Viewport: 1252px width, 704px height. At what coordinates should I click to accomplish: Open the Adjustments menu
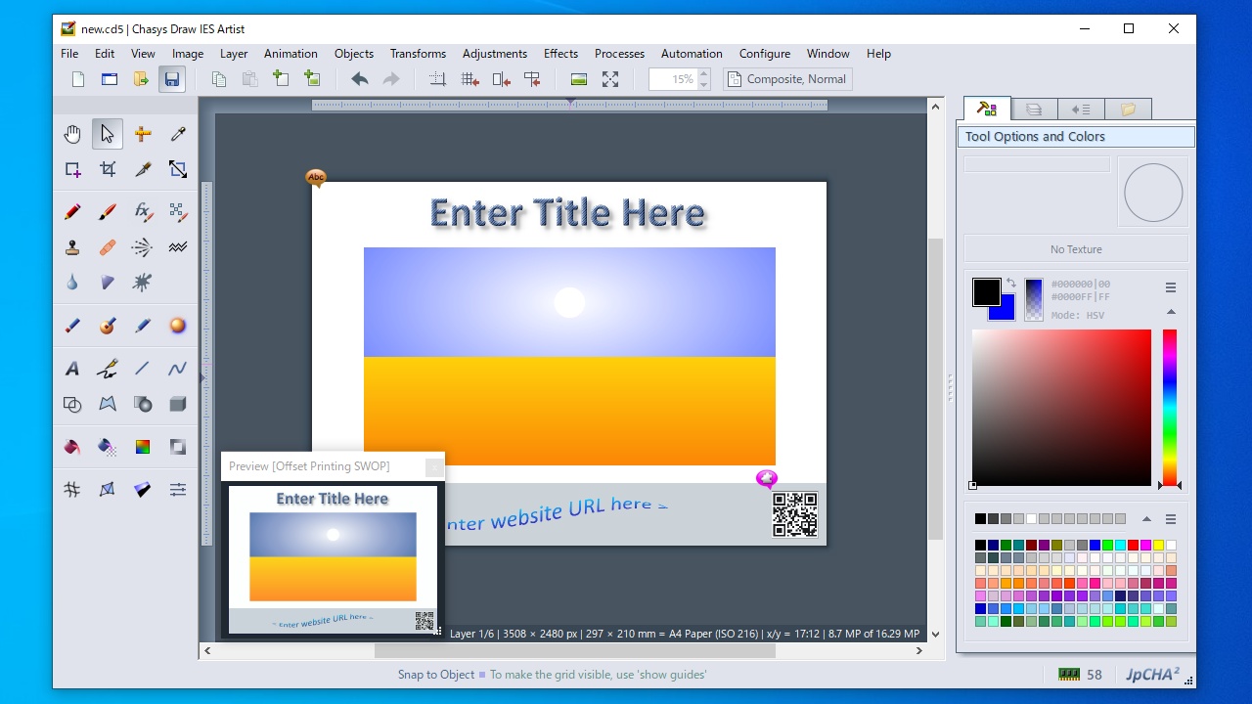tap(495, 54)
